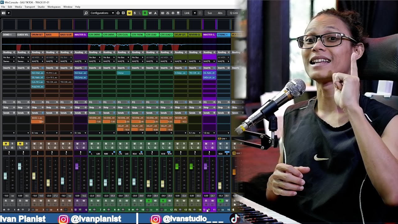
Task: Open MASTER D. output 'MASTE.' dropdown
Action: pyautogui.click(x=81, y=61)
